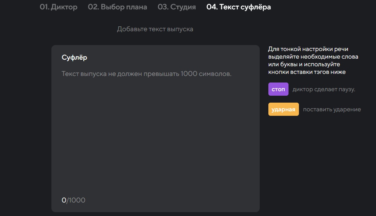
Task: Click the line выделяйте необходимые слова
Action: 313,57
